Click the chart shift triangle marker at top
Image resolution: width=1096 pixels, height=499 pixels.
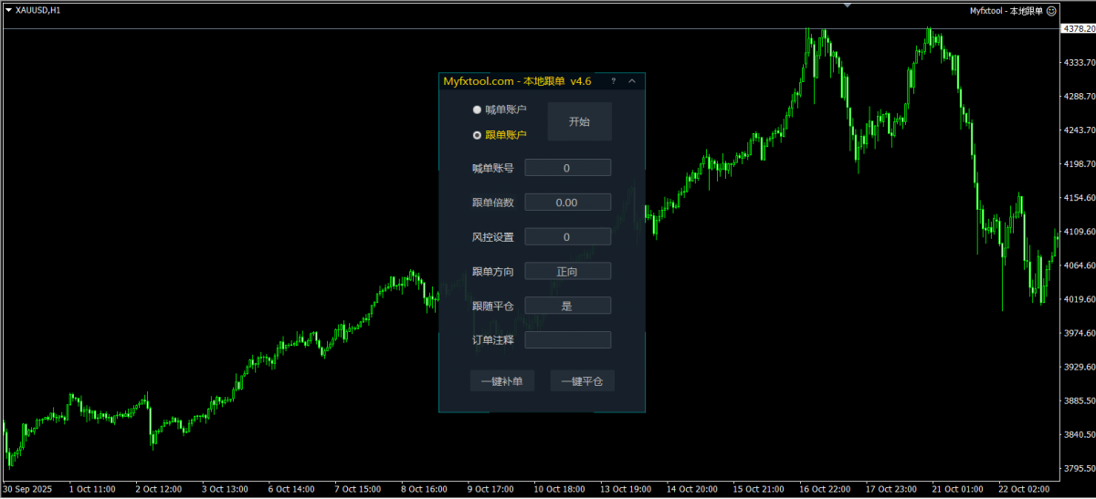point(848,5)
